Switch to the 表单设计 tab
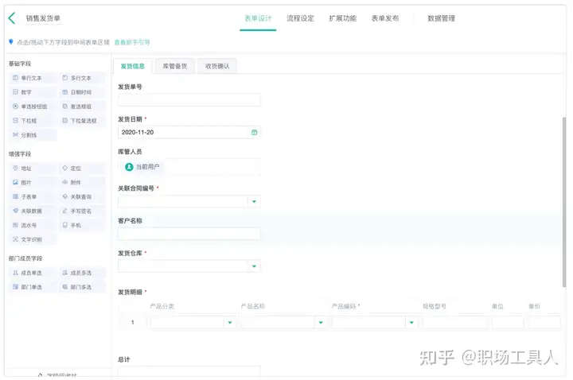The width and height of the screenshot is (573, 380). point(258,18)
